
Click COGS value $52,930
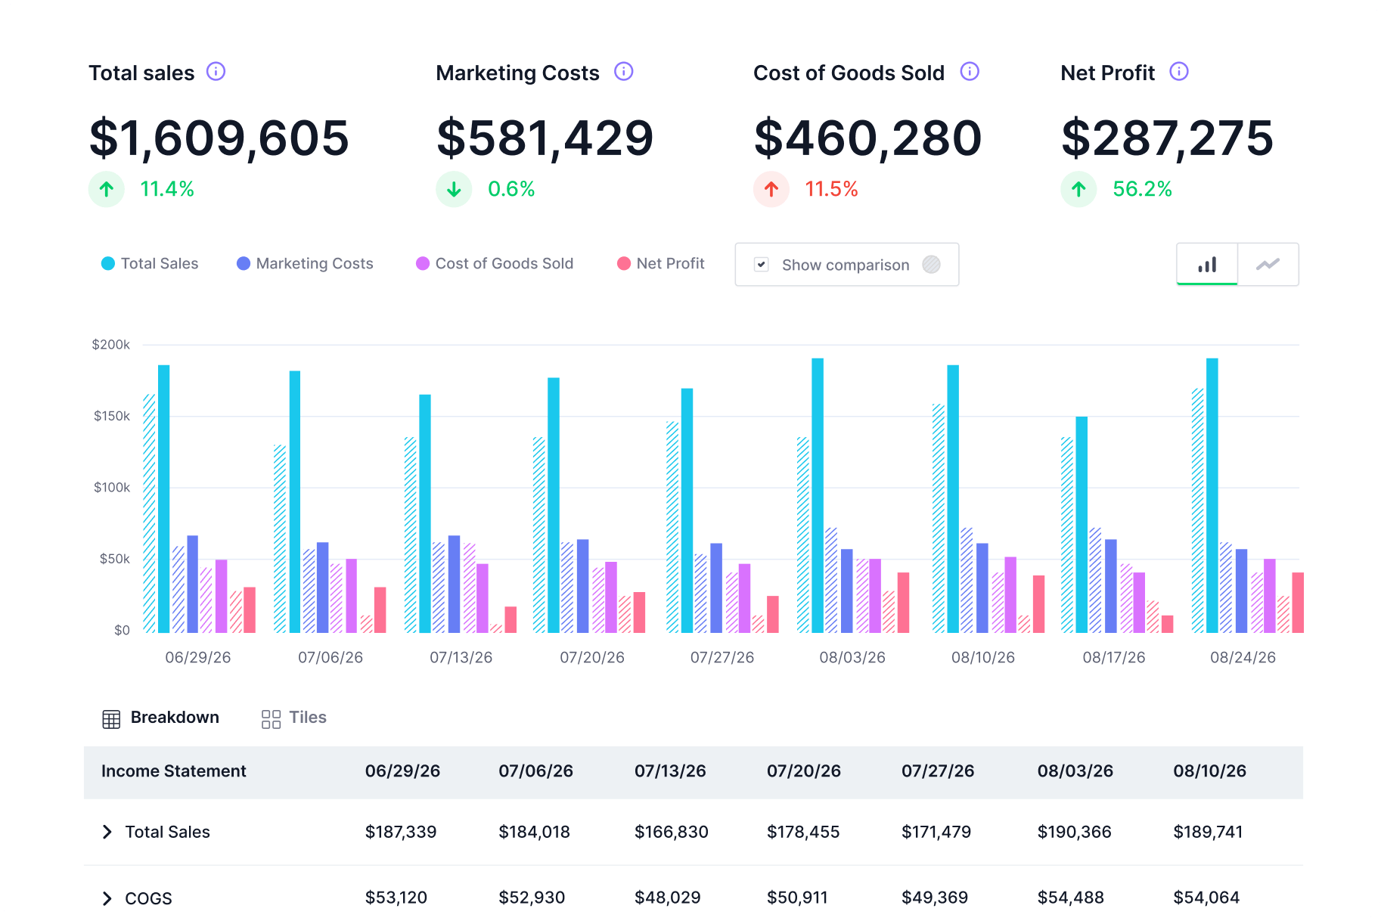(532, 898)
